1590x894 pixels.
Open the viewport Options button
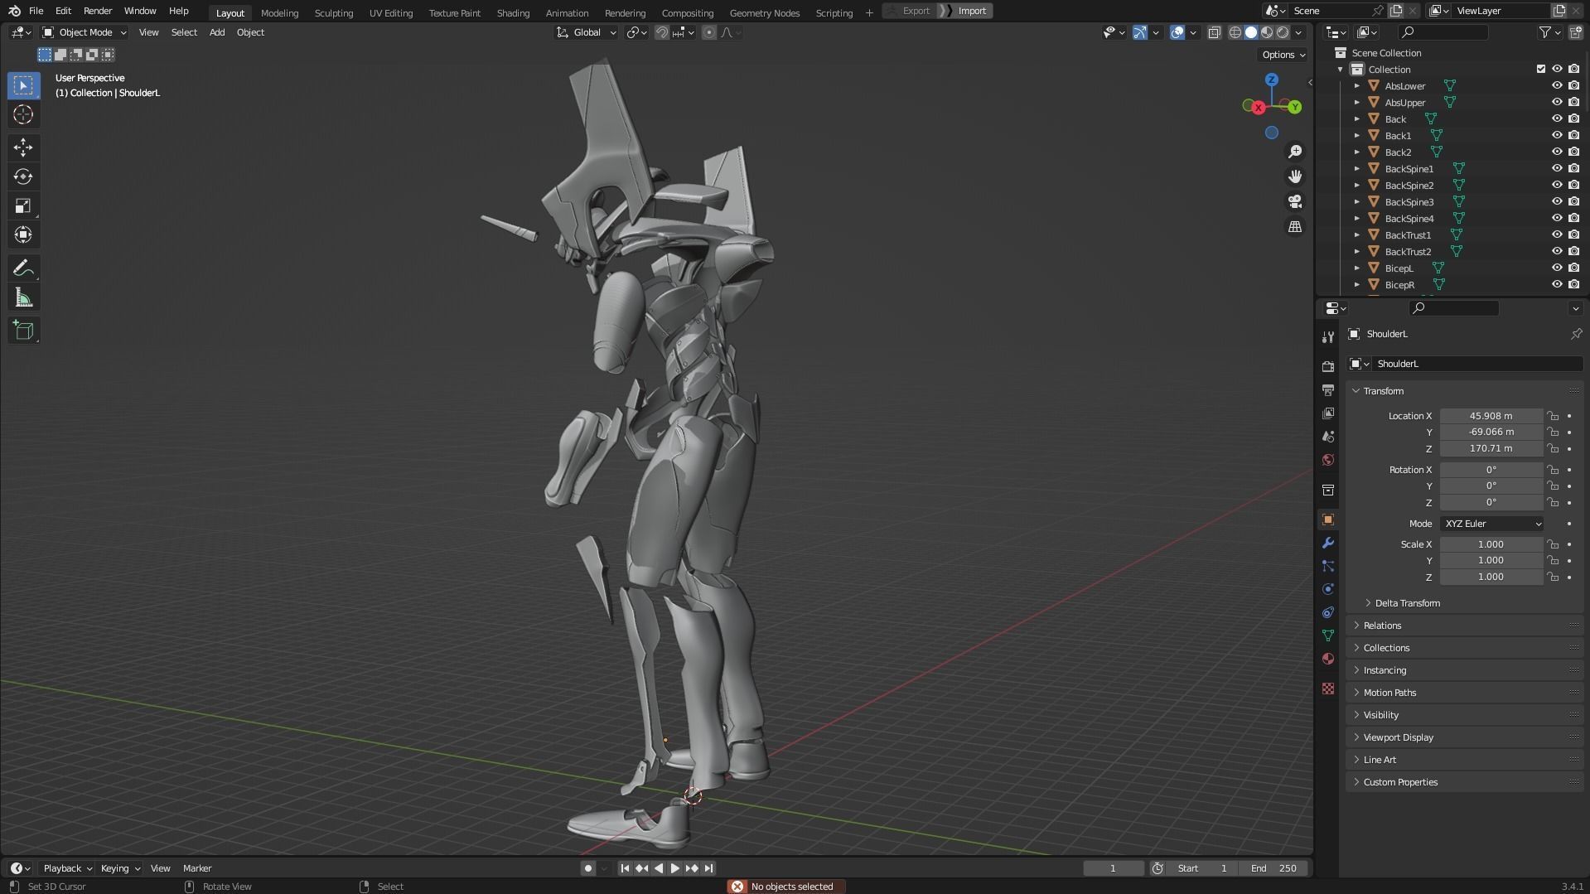[1283, 55]
